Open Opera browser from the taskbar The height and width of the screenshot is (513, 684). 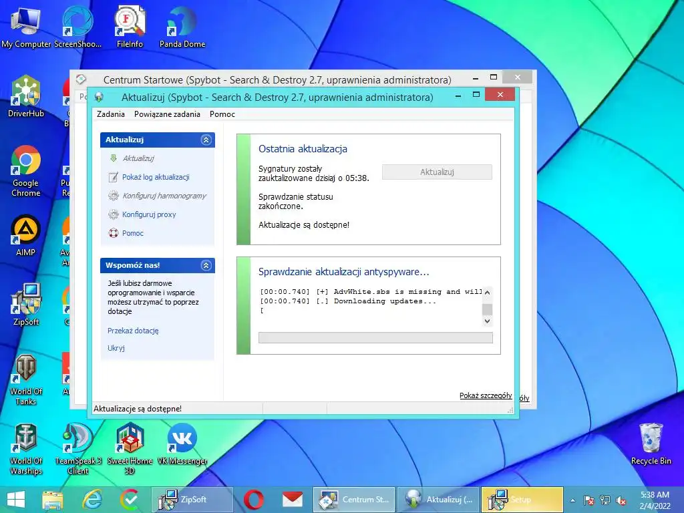(253, 500)
